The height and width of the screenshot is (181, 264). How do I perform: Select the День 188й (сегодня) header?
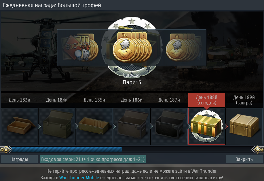click(x=207, y=100)
